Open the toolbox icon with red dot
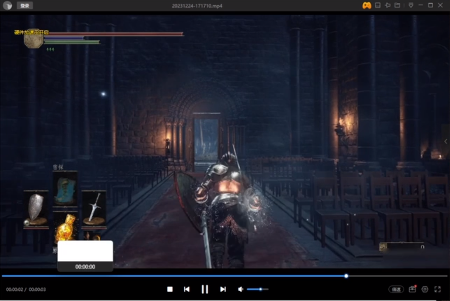This screenshot has height=301, width=450. (x=412, y=289)
